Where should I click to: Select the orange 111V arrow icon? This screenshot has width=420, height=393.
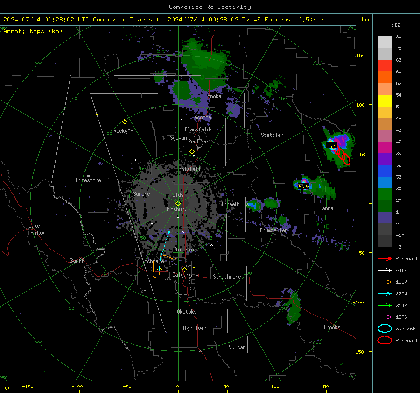(x=385, y=282)
